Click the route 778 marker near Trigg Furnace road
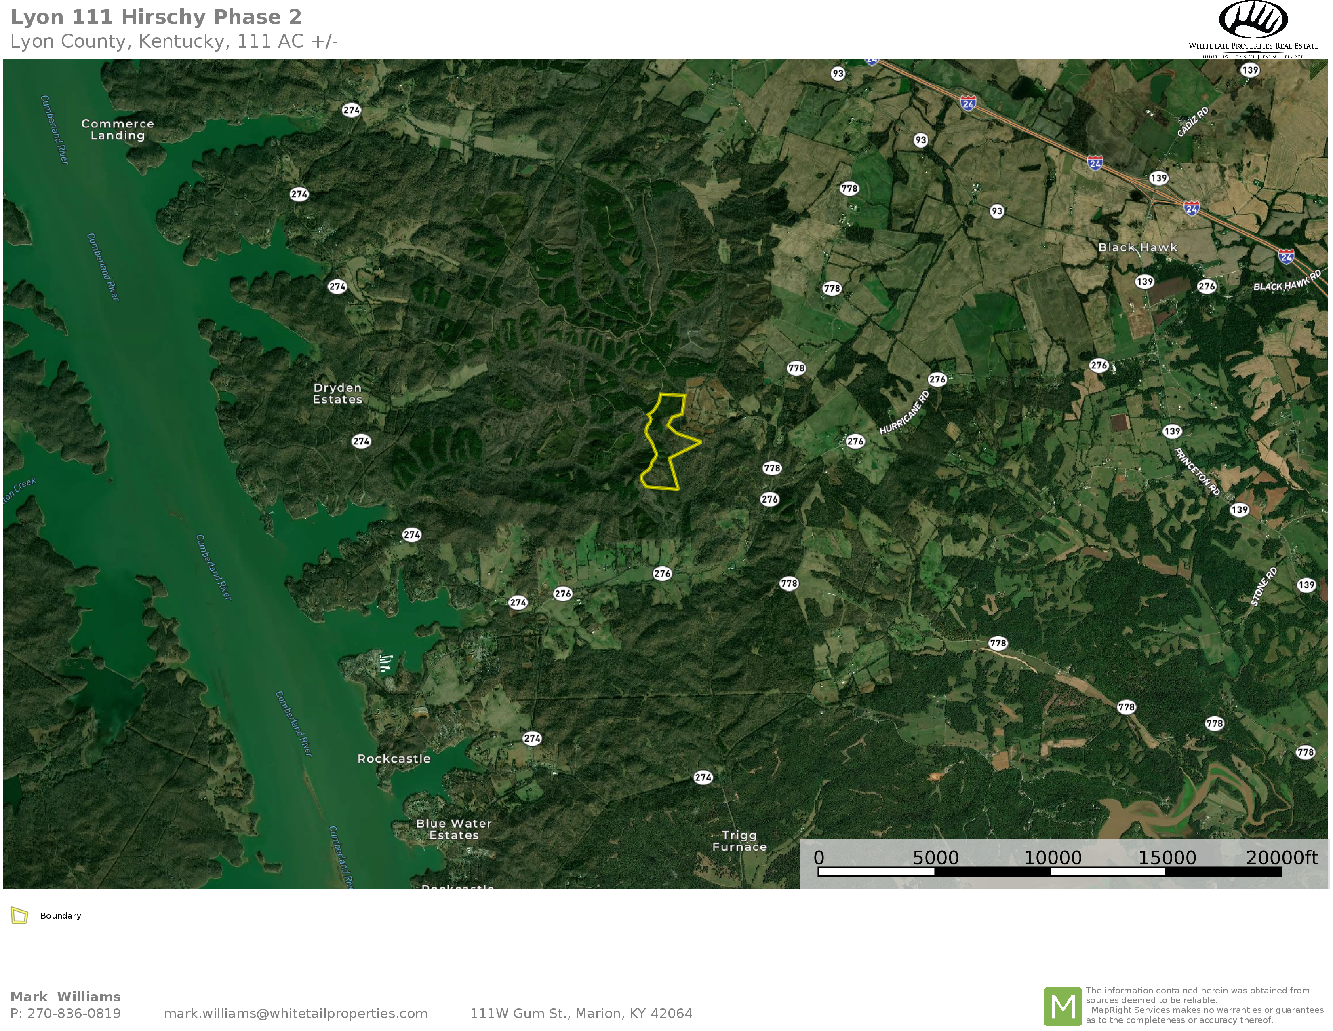 789,583
